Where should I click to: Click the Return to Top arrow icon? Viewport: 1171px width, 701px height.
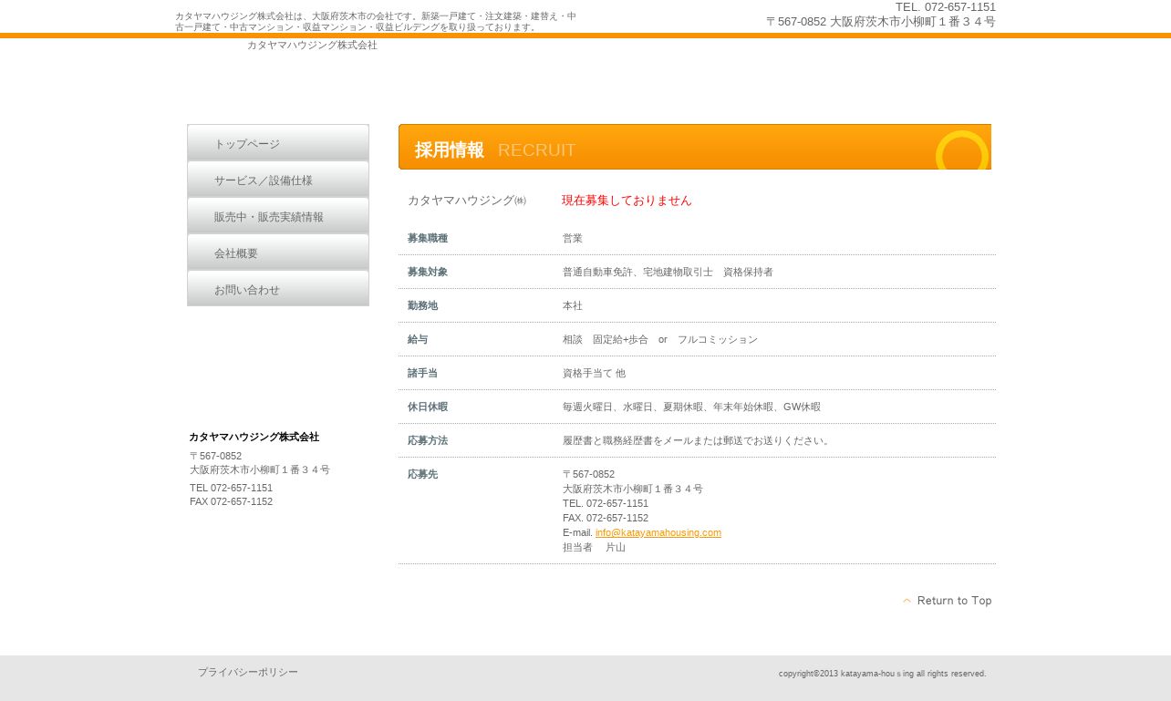pyautogui.click(x=907, y=601)
